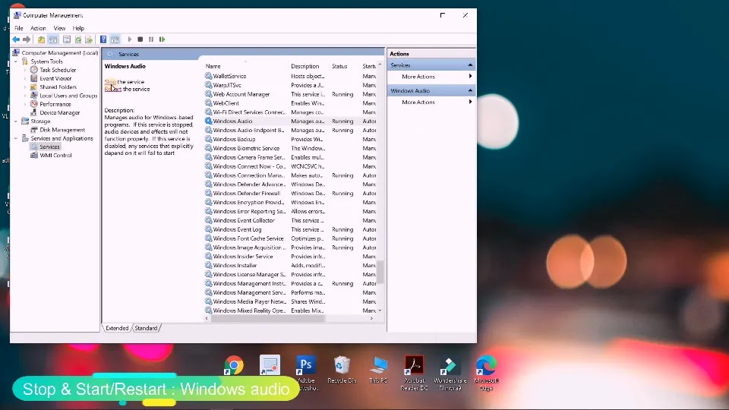Open Wondershare Filmora9 desktop shortcut
This screenshot has width=729, height=410.
(x=450, y=373)
